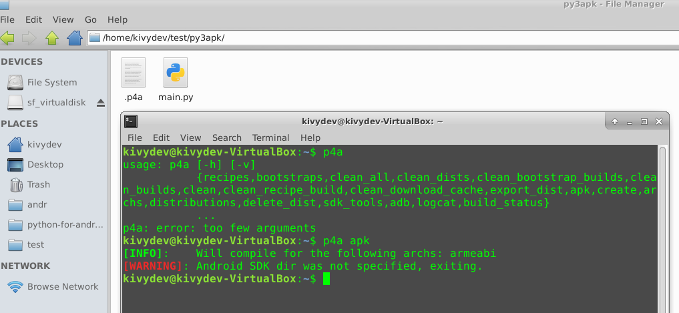Open the terminal's Terminal menu
The height and width of the screenshot is (313, 679).
pos(270,137)
